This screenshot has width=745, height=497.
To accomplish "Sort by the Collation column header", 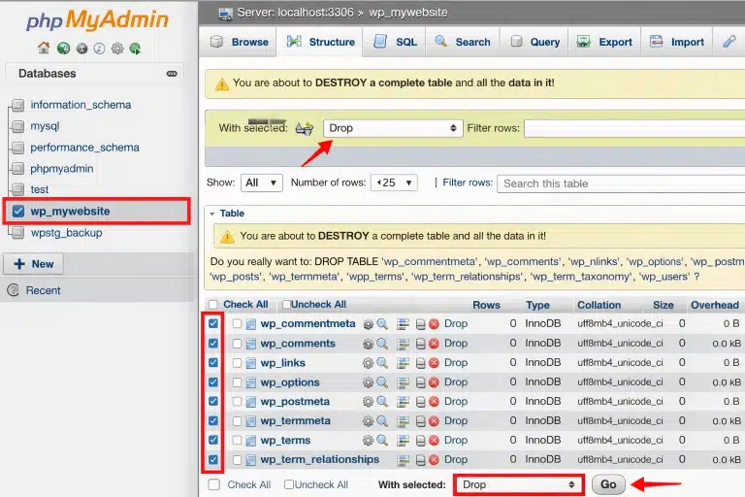I will tap(599, 306).
